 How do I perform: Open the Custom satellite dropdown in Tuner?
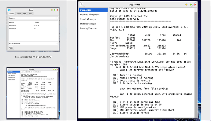(x=33, y=18)
